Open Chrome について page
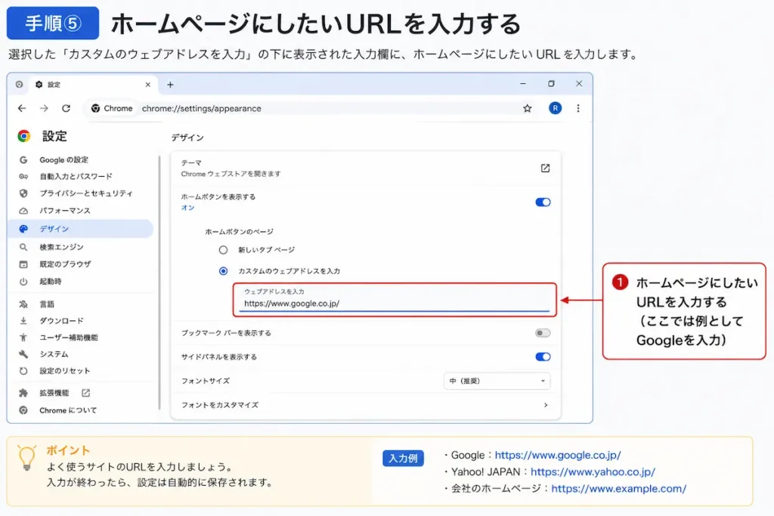774x516 pixels. [68, 410]
